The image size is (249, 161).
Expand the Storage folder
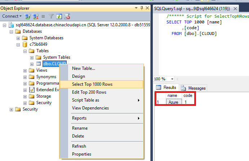25,97
